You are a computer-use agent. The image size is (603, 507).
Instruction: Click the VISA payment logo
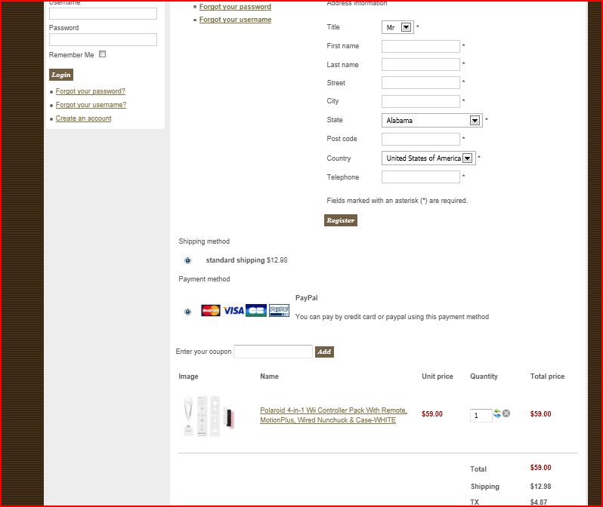coord(233,310)
